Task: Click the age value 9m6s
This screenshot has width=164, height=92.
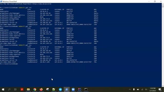Action: point(96,23)
